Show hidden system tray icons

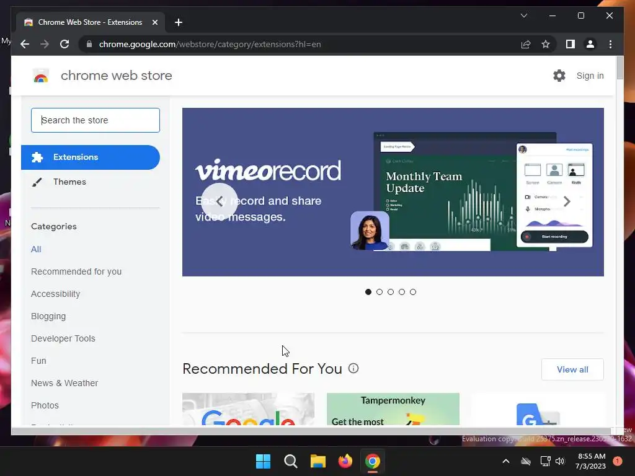pyautogui.click(x=506, y=461)
